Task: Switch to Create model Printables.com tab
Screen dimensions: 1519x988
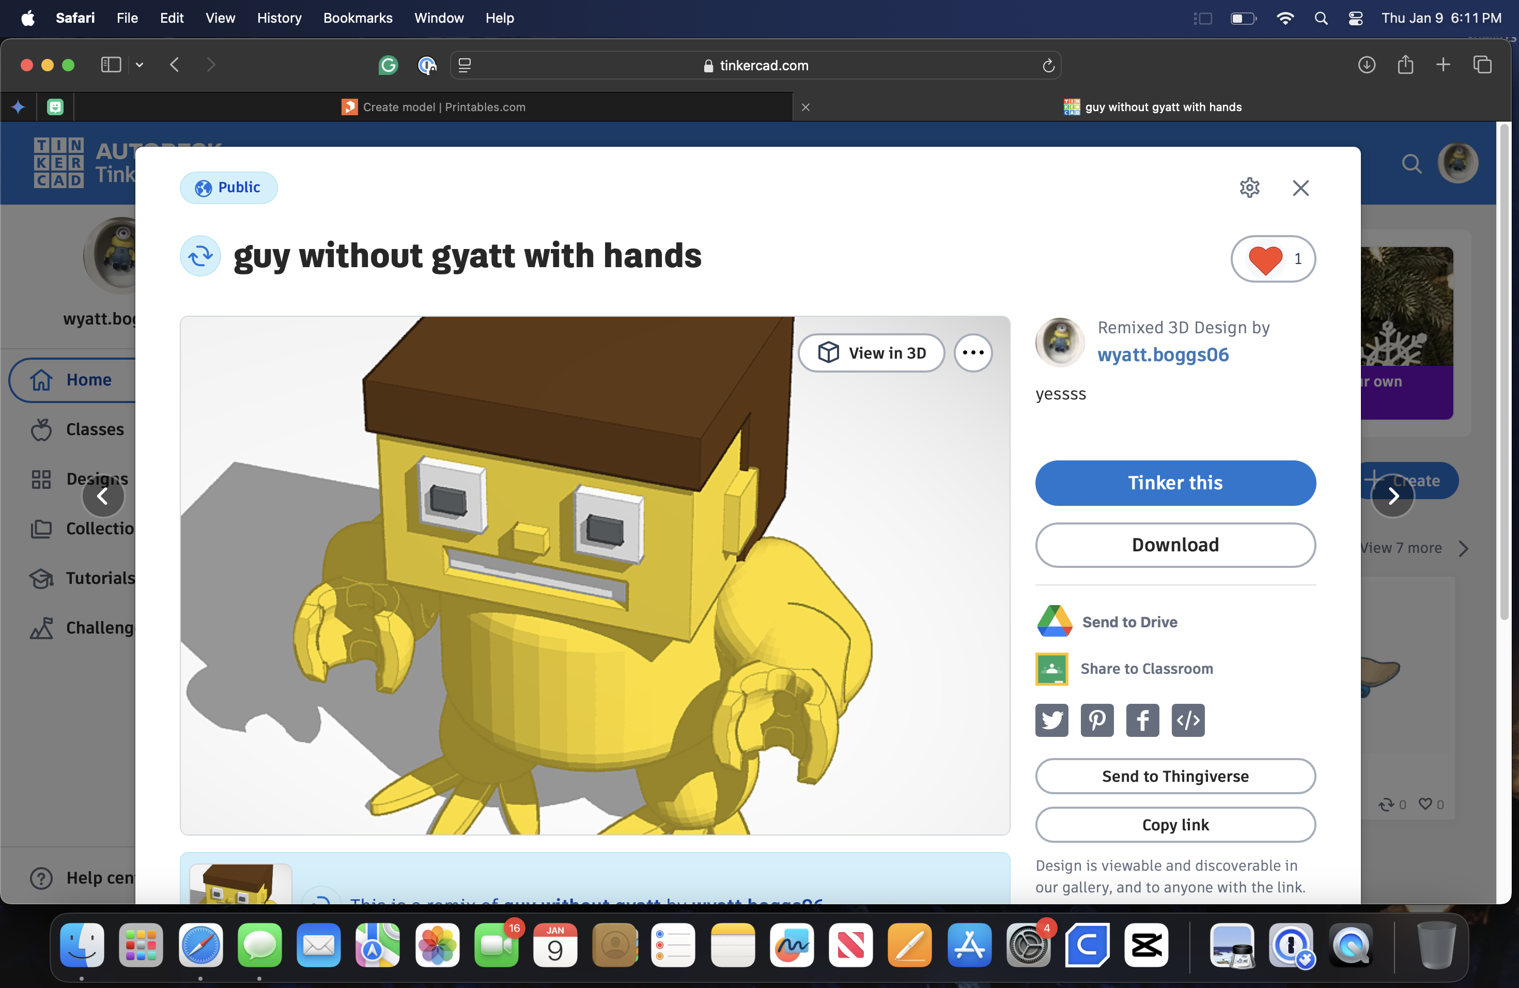Action: click(434, 106)
